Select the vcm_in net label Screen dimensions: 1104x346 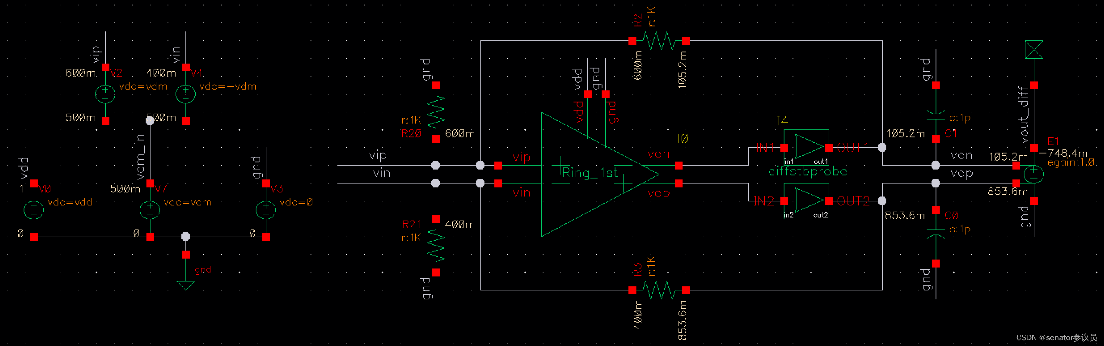(140, 156)
